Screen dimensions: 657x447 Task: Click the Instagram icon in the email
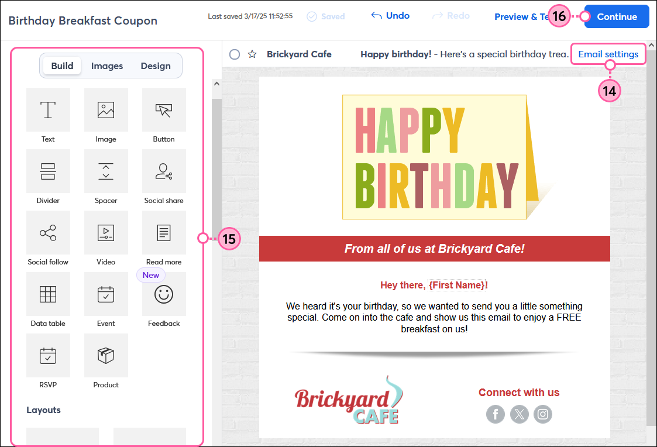click(542, 414)
